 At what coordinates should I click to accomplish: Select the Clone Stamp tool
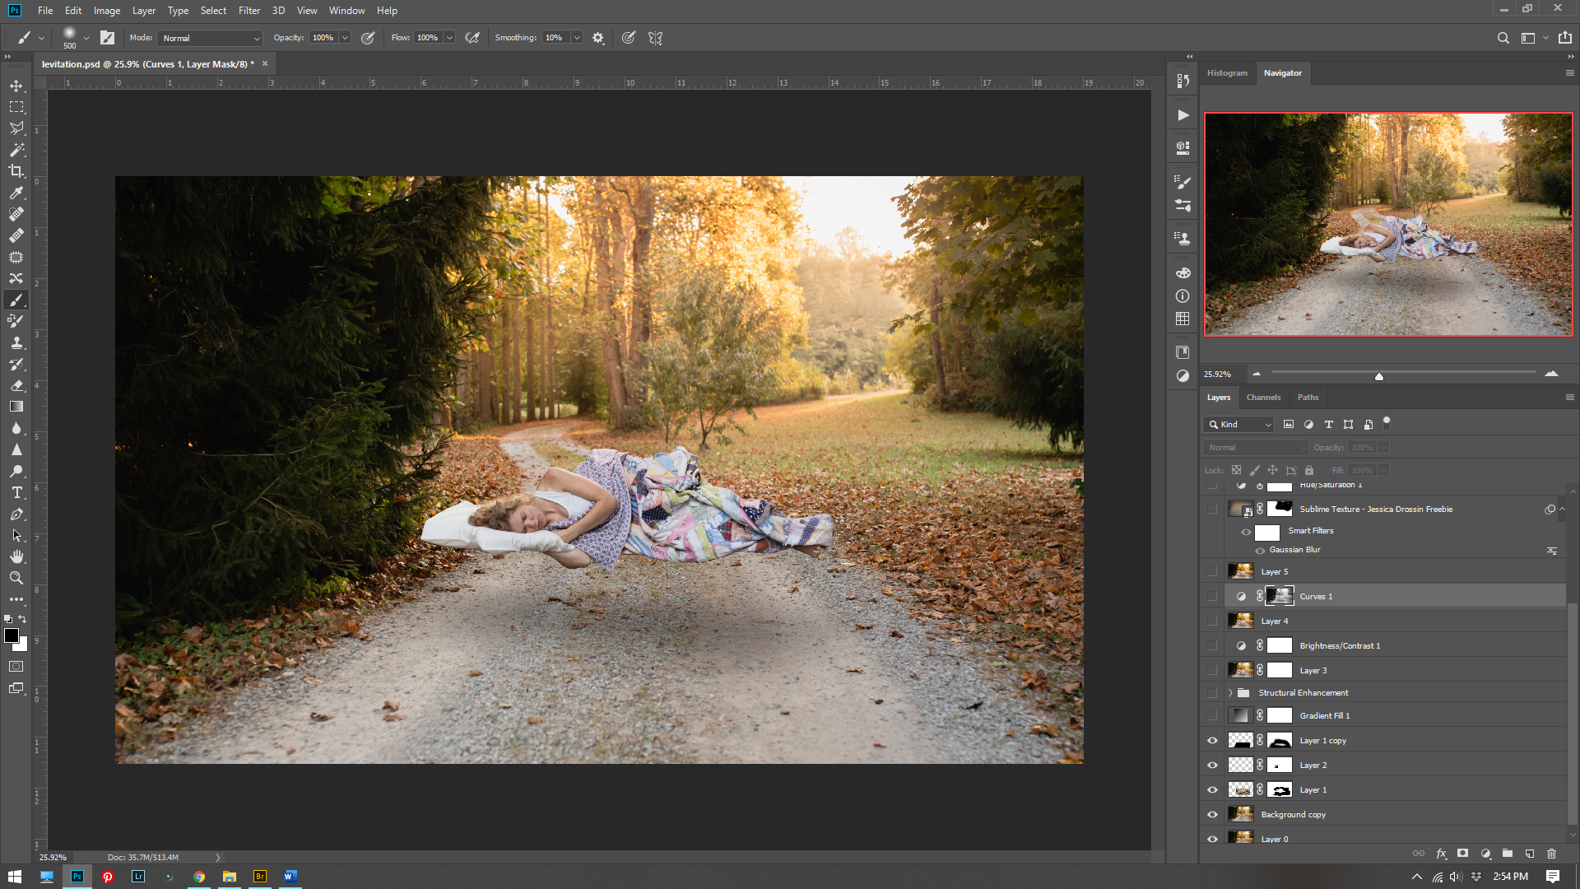click(16, 342)
